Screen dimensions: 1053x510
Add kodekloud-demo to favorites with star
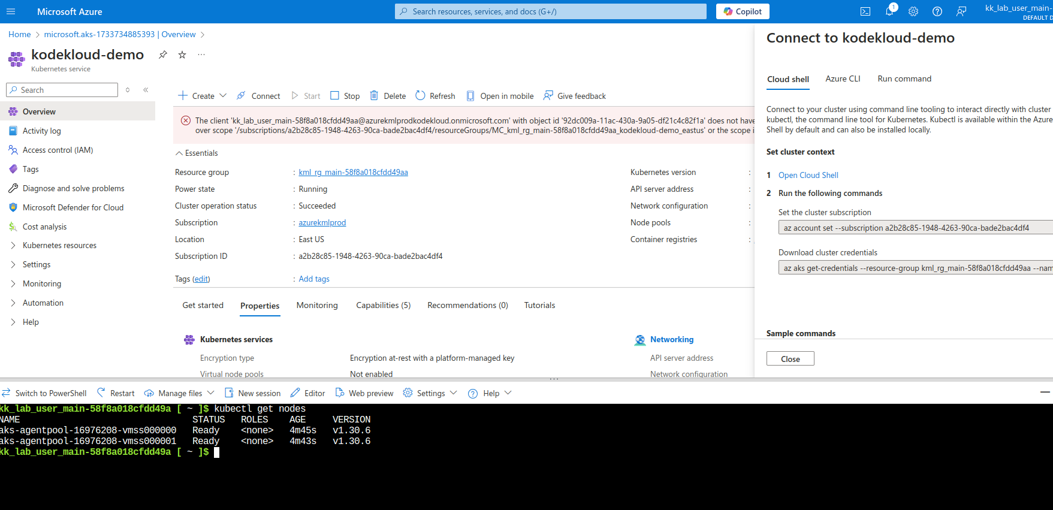click(x=182, y=55)
